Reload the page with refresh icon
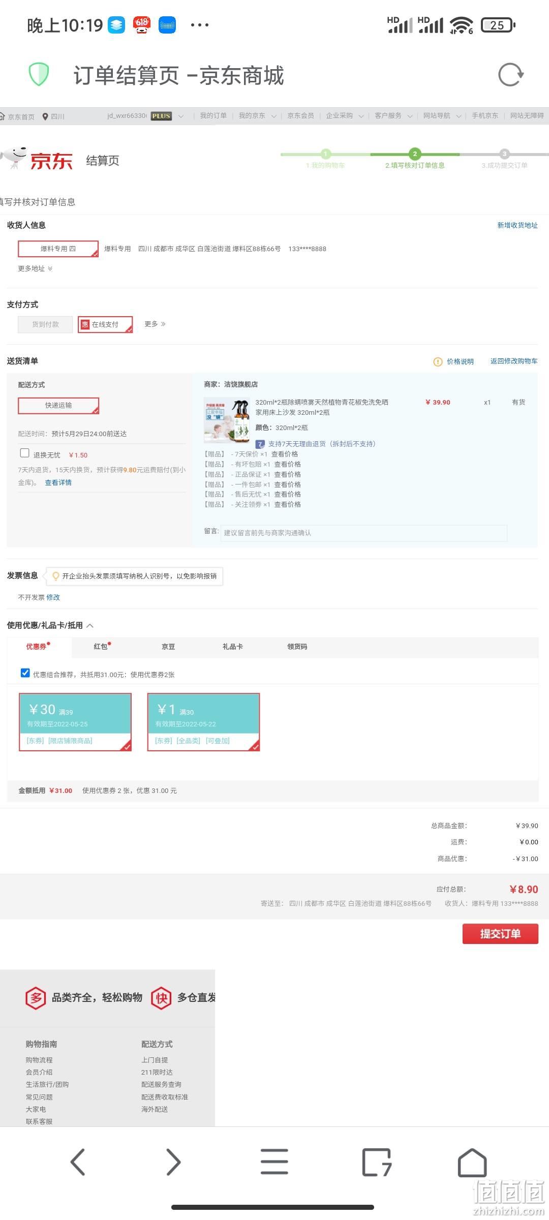 click(510, 75)
